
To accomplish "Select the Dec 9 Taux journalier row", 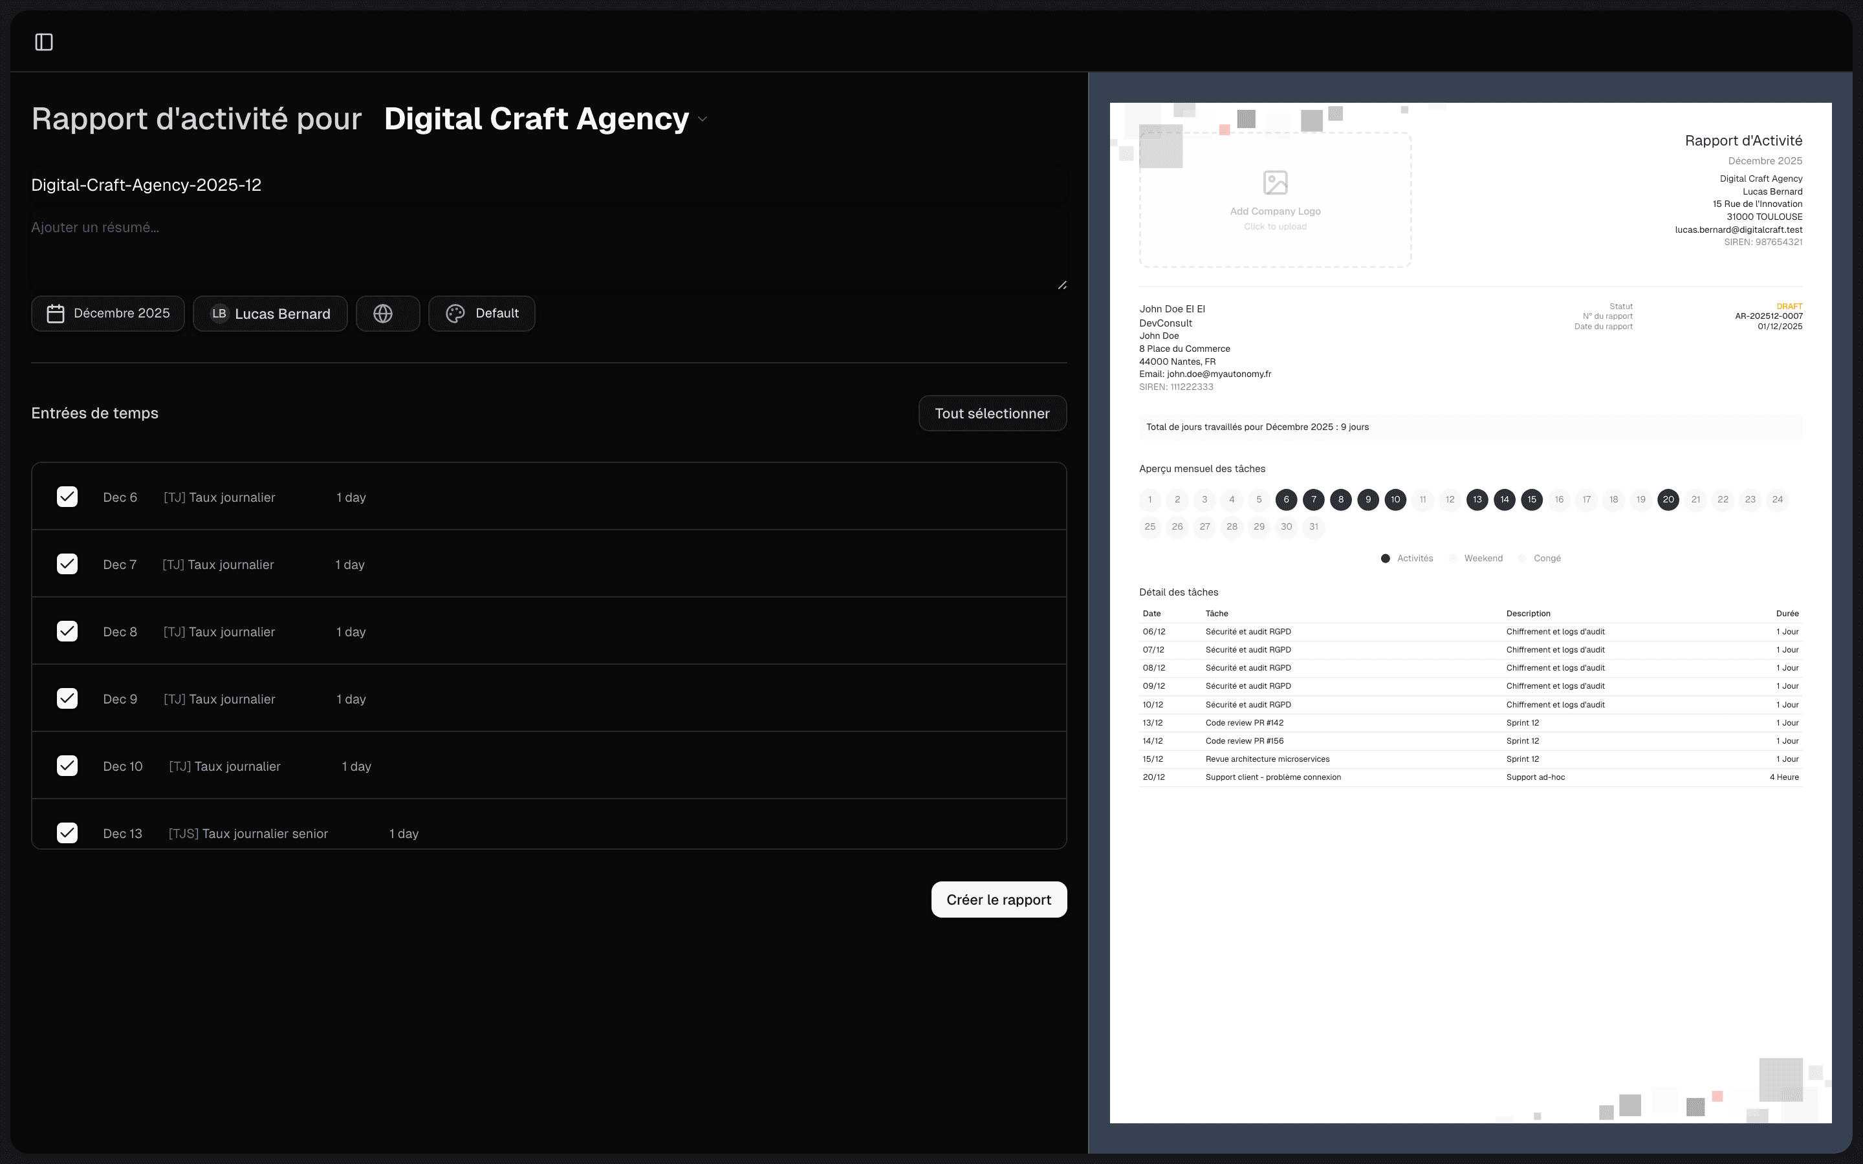I will (x=219, y=699).
